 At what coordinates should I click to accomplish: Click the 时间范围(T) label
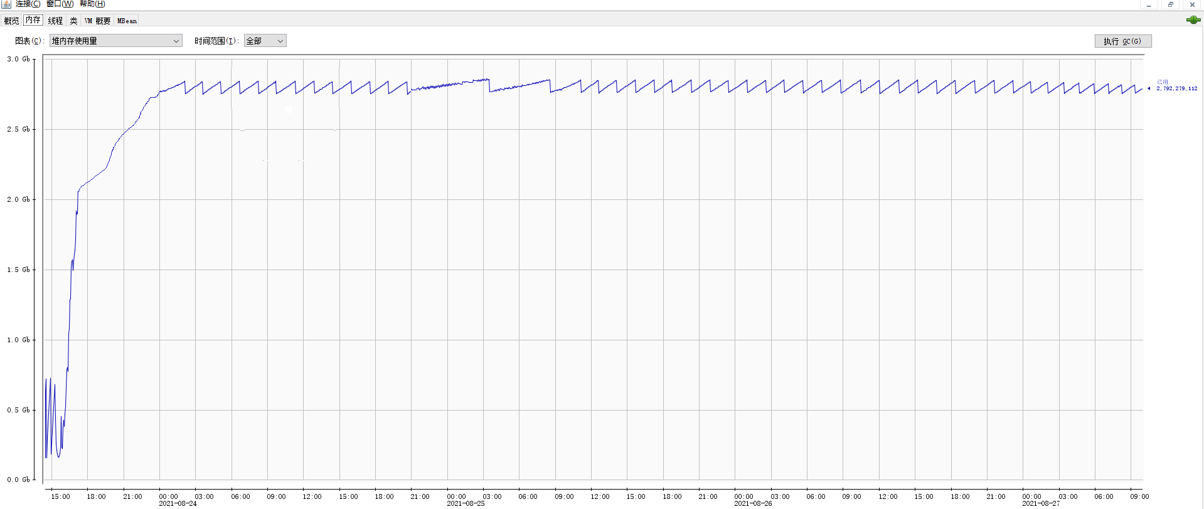(216, 41)
